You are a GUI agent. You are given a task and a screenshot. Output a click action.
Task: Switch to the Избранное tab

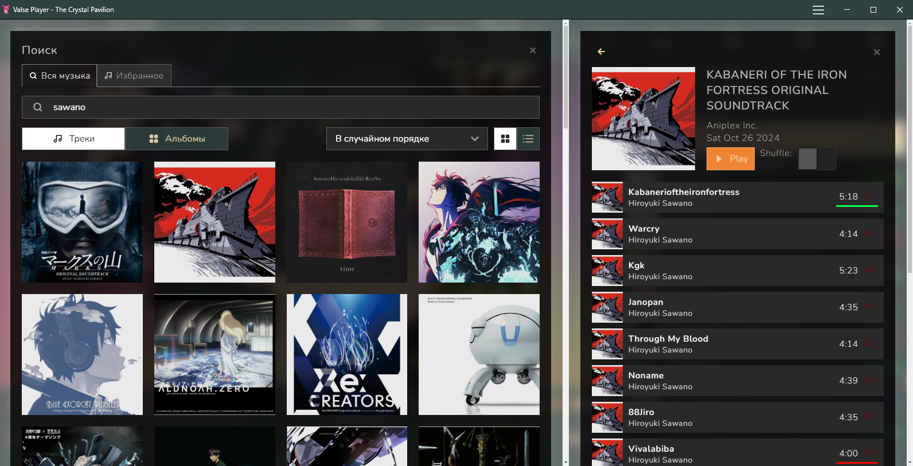134,76
